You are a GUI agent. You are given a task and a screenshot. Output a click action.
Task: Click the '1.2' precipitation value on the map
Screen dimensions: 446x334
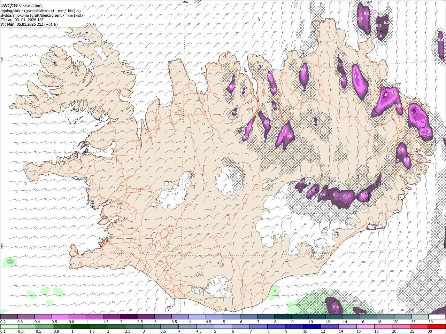pyautogui.click(x=356, y=77)
